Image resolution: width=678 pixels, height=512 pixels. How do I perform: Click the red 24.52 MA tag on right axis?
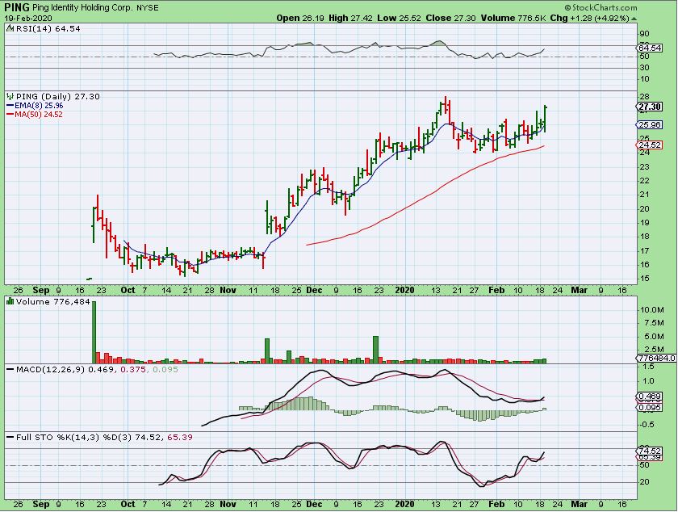[x=649, y=145]
